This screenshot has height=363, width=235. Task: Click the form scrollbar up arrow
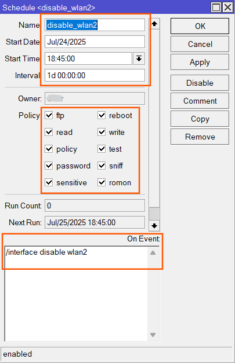point(154,24)
